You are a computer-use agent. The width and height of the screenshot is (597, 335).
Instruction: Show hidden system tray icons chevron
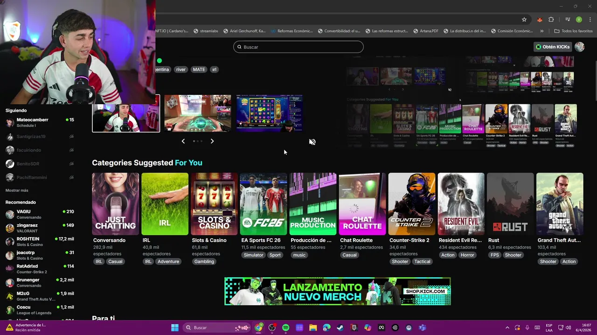pos(507,328)
